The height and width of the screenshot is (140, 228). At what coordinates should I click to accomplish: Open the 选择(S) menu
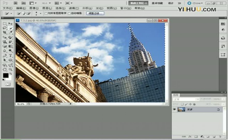click(x=60, y=8)
